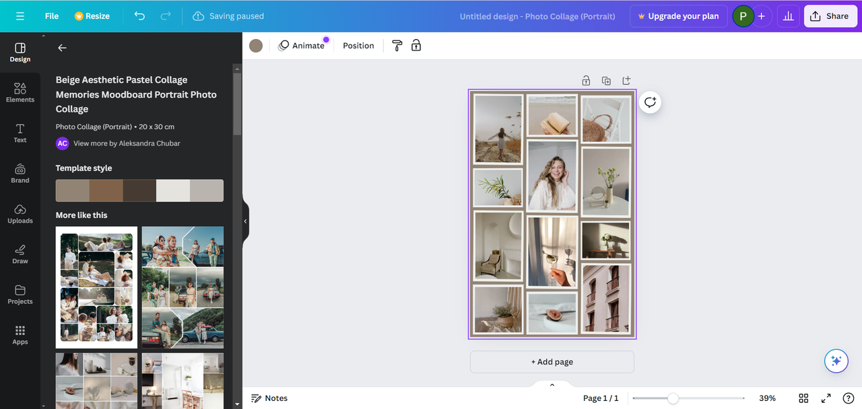
Task: Collapse the side panel with chevron handle
Action: pos(245,221)
